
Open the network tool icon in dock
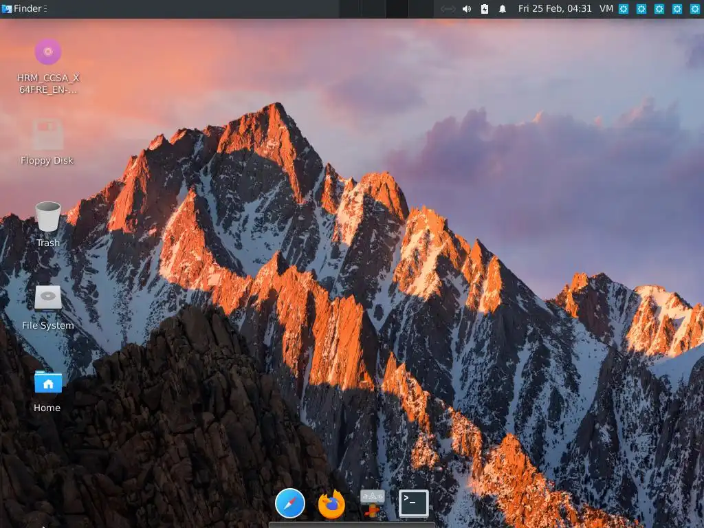pos(373,503)
